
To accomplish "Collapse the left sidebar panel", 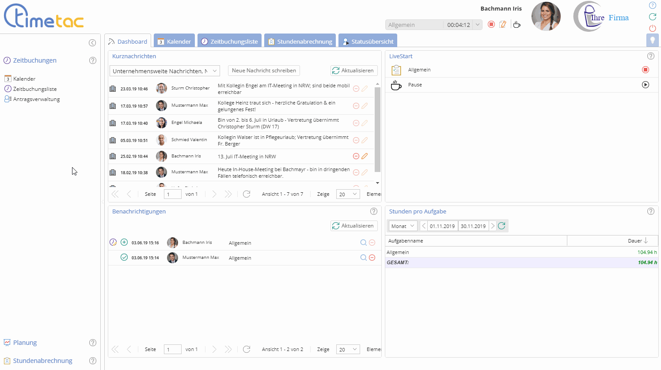I will click(92, 43).
